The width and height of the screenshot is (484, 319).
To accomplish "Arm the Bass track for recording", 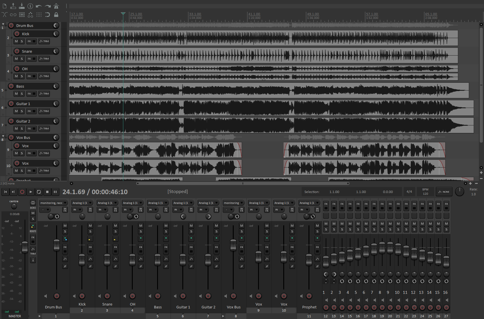I will 11,86.
